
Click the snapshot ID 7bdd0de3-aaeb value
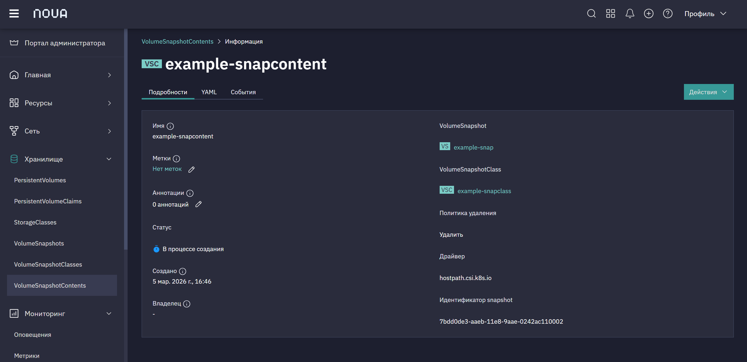pyautogui.click(x=501, y=322)
